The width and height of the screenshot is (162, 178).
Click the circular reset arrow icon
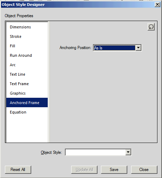pos(151,27)
